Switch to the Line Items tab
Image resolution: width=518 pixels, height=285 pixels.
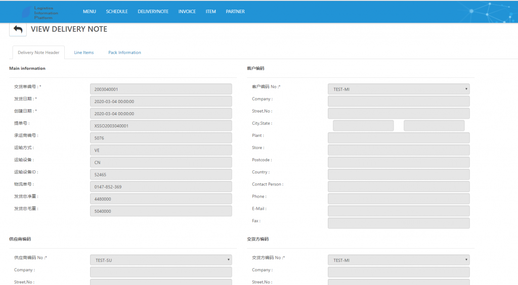tap(84, 53)
